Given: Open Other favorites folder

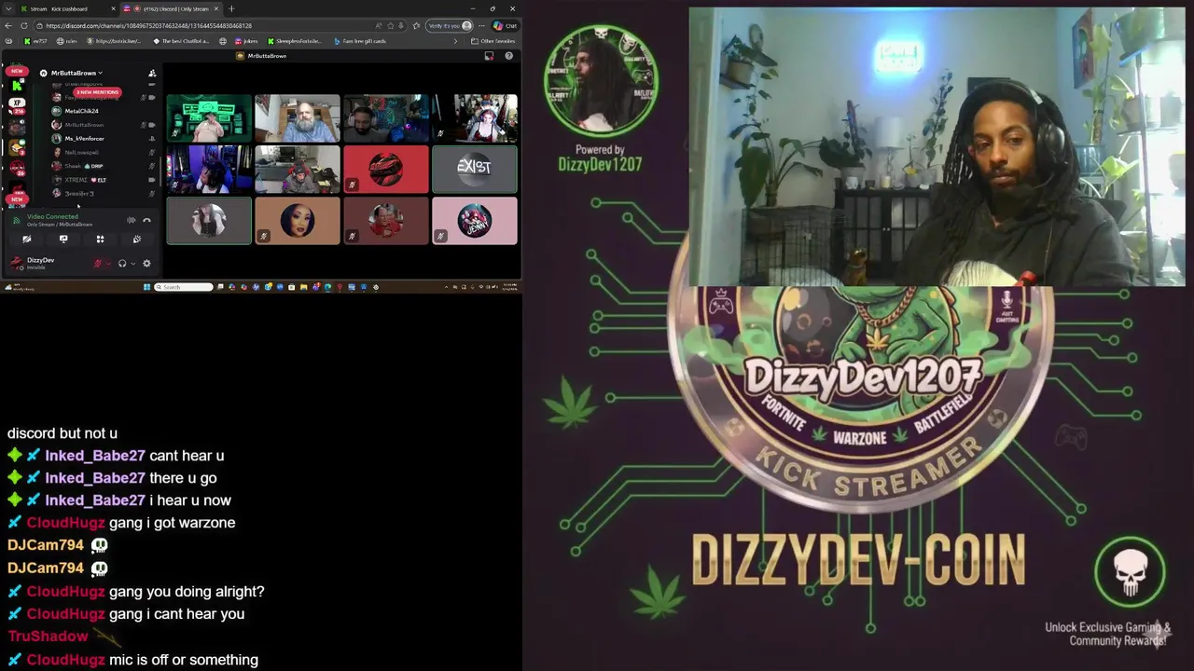Looking at the screenshot, I should (493, 41).
